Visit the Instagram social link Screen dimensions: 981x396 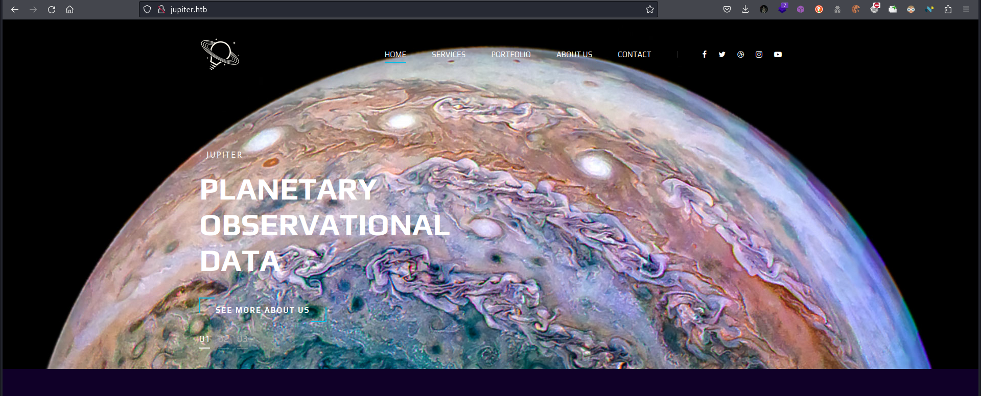(759, 54)
